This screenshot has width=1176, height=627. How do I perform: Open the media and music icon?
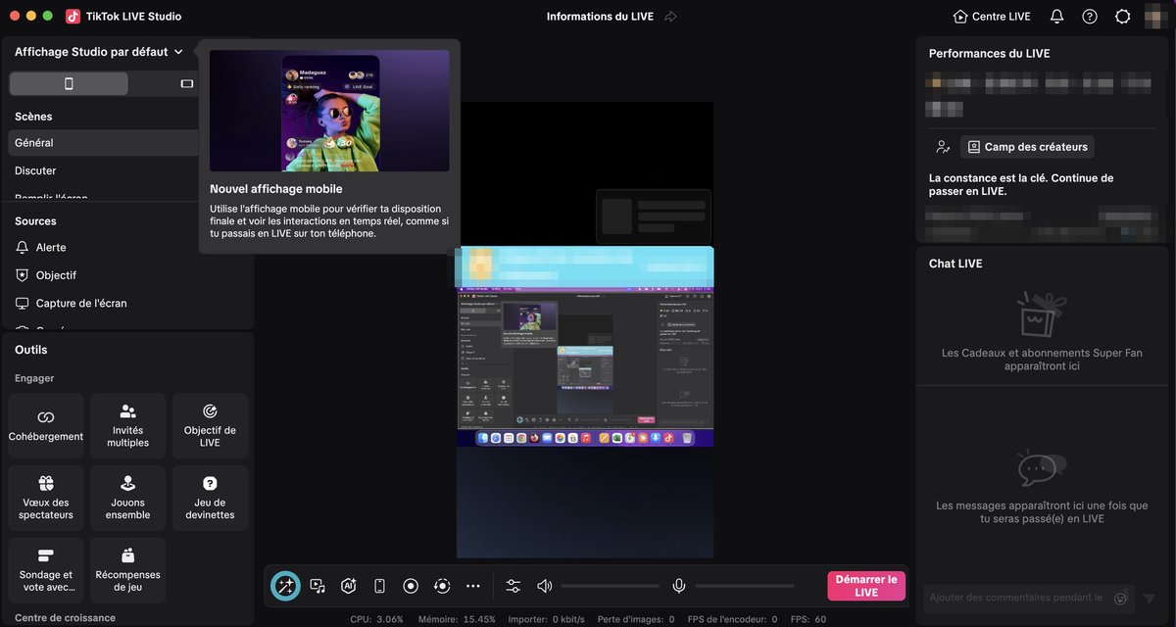click(x=318, y=586)
